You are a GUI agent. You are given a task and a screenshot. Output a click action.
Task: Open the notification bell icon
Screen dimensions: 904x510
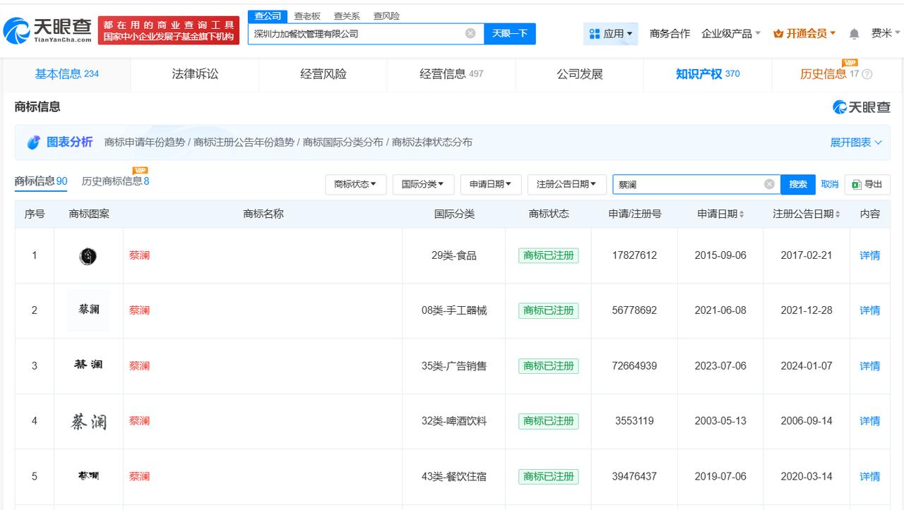(x=854, y=34)
